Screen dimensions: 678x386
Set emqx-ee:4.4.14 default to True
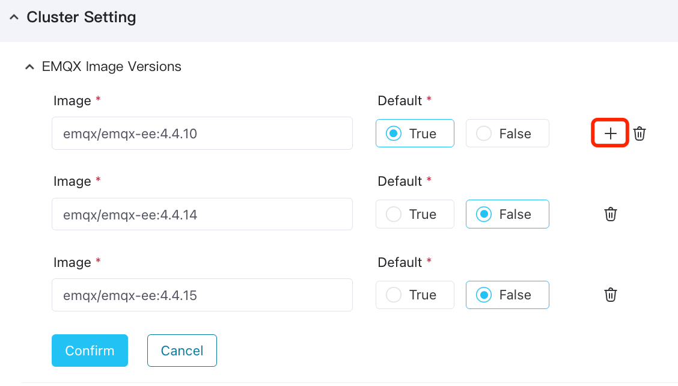click(394, 214)
